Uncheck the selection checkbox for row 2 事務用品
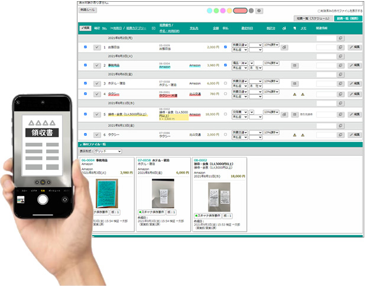 [x=86, y=66]
